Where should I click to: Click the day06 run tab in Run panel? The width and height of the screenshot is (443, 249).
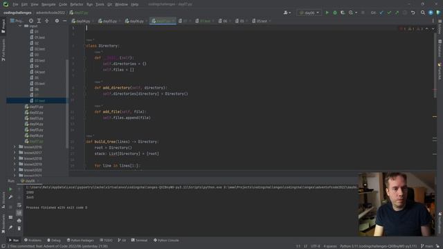point(28,181)
